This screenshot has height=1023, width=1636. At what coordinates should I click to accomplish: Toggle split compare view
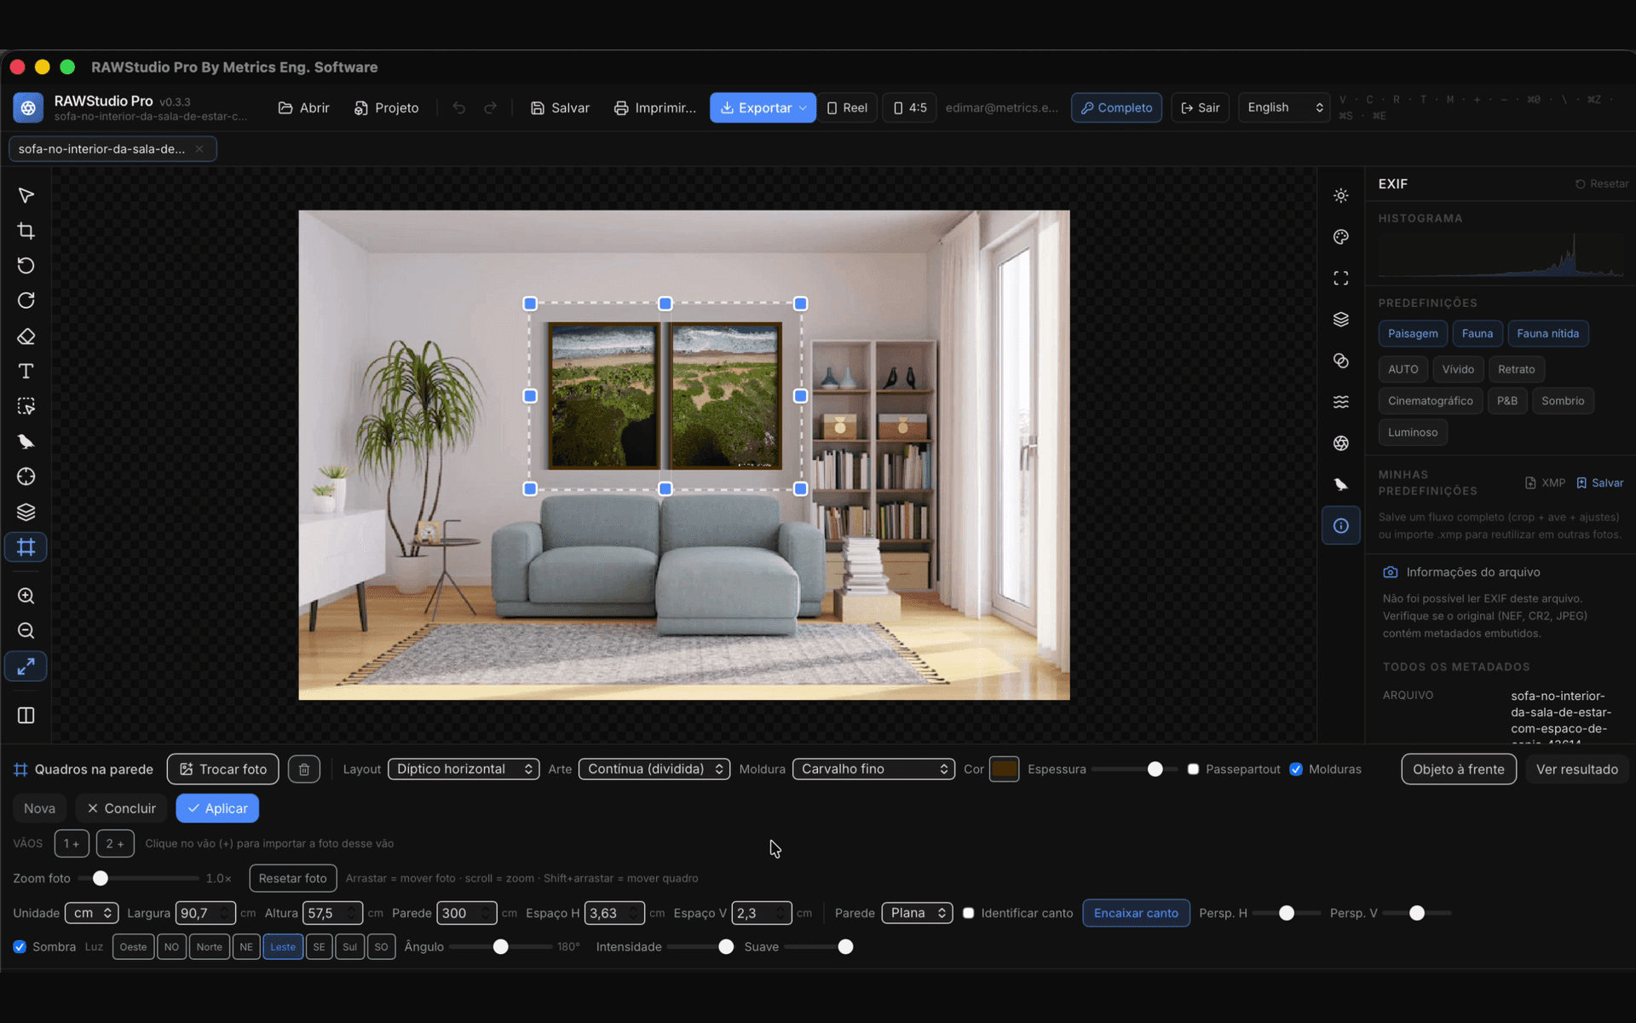tap(26, 714)
